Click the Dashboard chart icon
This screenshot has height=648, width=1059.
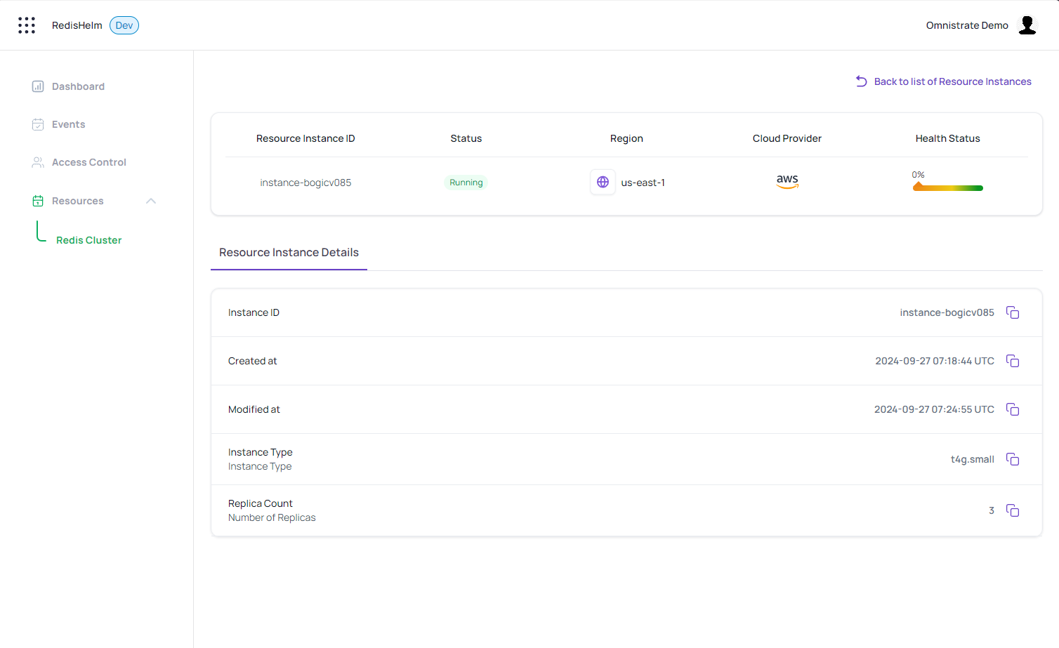click(x=38, y=86)
